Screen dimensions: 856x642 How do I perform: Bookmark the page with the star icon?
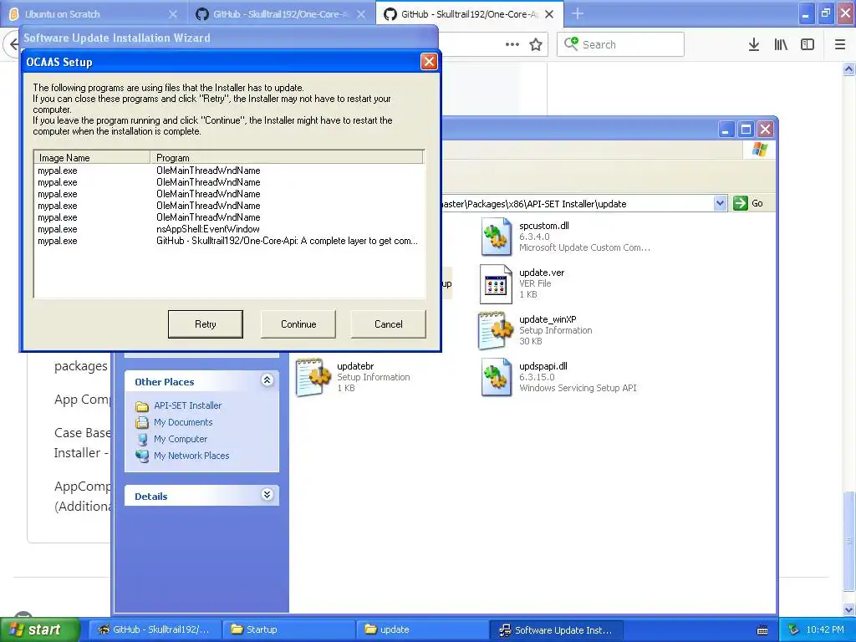pos(536,44)
